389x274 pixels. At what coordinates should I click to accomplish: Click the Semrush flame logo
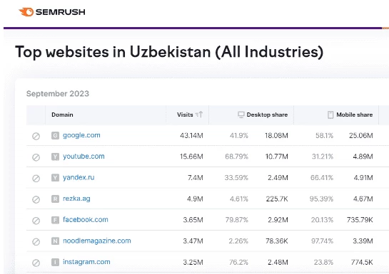tap(26, 12)
